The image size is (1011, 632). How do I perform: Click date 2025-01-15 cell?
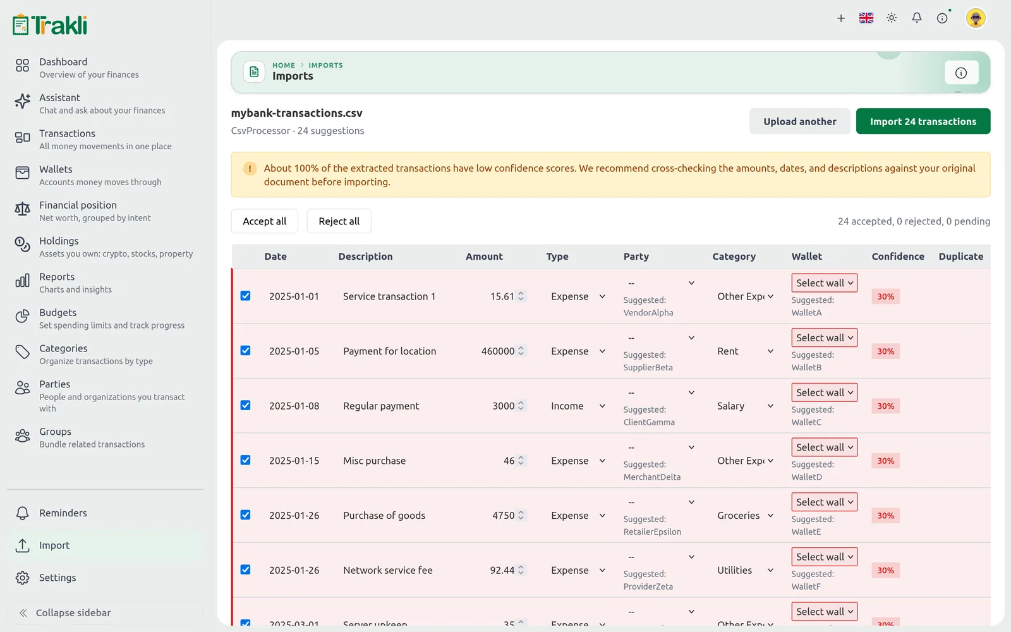(294, 461)
